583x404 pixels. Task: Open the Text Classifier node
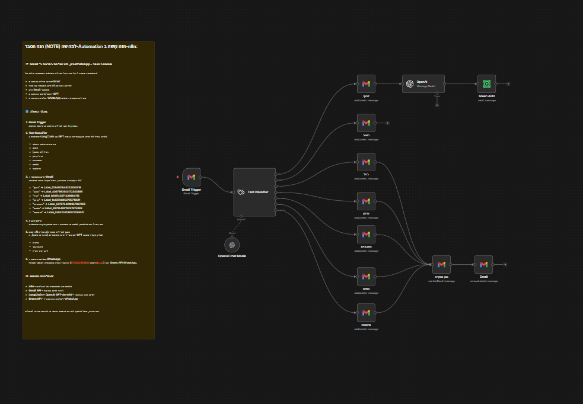(x=254, y=191)
